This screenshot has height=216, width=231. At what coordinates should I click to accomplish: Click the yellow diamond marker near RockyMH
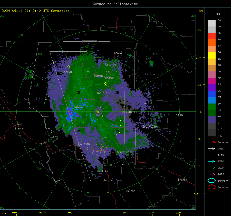coord(69,67)
